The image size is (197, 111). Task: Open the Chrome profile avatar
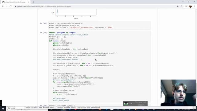[x=190, y=6]
